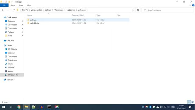The height and width of the screenshot is (110, 195).
Task: Open Task View from taskbar
Action: click(x=11, y=107)
